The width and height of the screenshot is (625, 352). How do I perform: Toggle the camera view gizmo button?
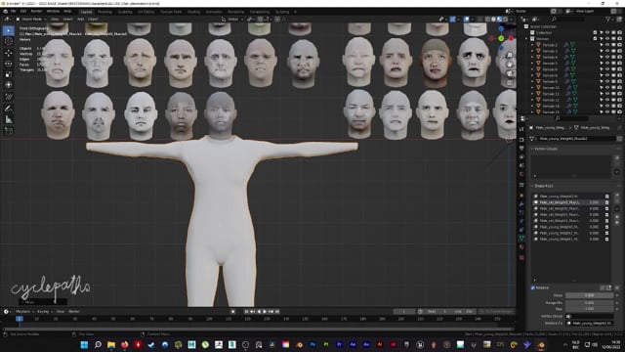(510, 74)
